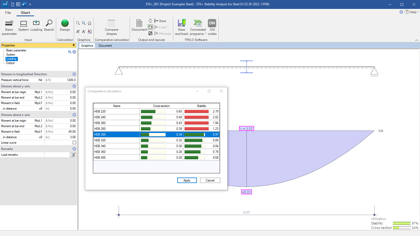Open Connected programs menu
Image resolution: width=420 pixels, height=236 pixels.
pos(198,27)
